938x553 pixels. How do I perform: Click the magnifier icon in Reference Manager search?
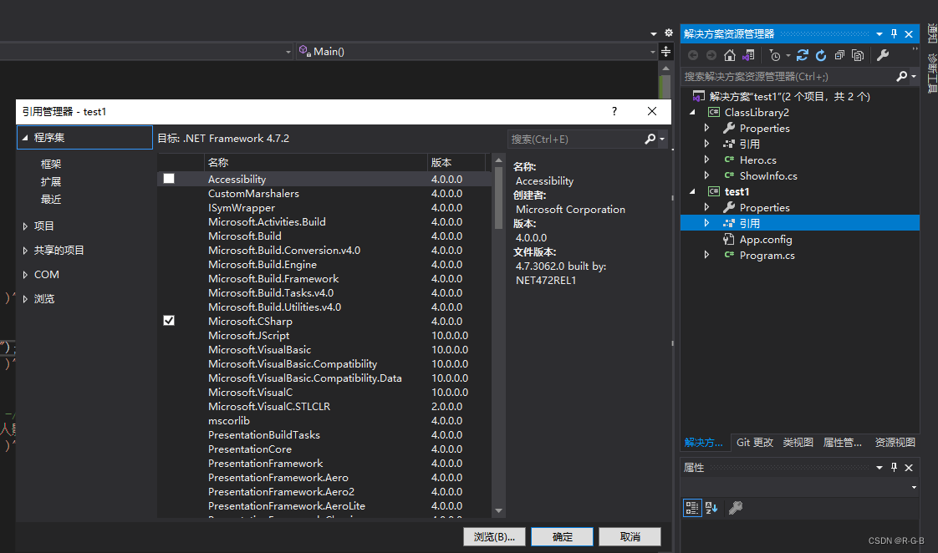pos(650,139)
